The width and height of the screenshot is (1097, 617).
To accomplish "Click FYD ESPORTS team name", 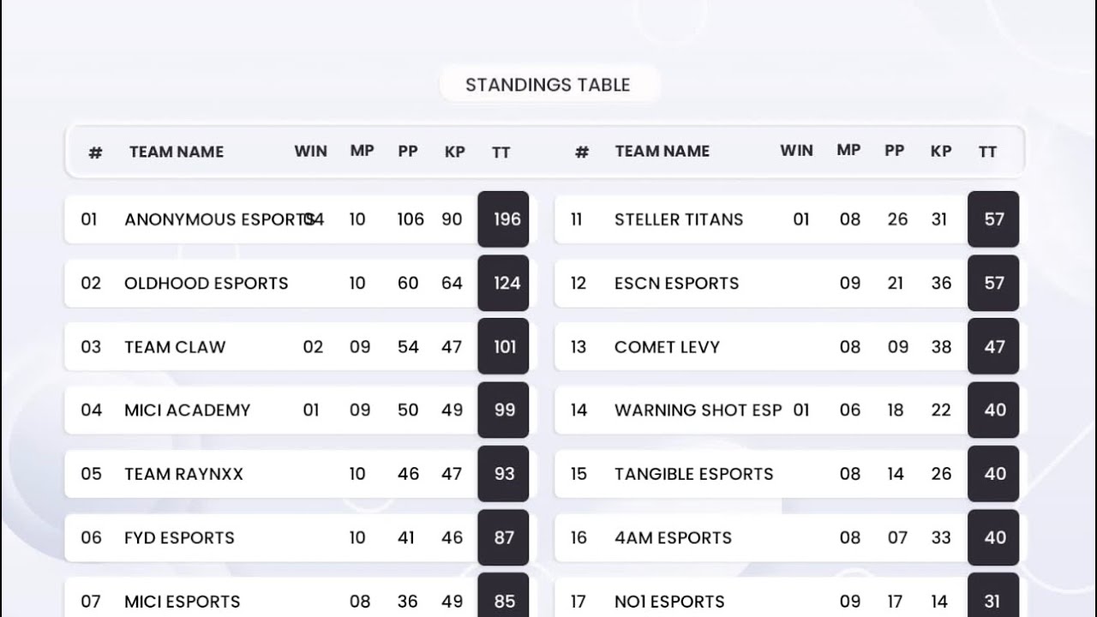I will [x=179, y=538].
